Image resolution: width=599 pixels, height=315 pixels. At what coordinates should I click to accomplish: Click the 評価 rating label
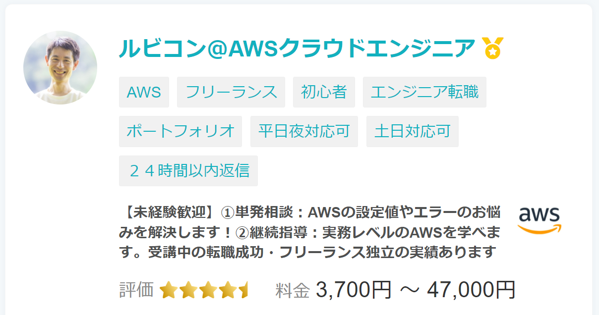[x=136, y=290]
